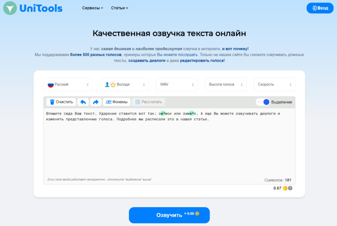Click the Russian flag icon

[x=51, y=84]
